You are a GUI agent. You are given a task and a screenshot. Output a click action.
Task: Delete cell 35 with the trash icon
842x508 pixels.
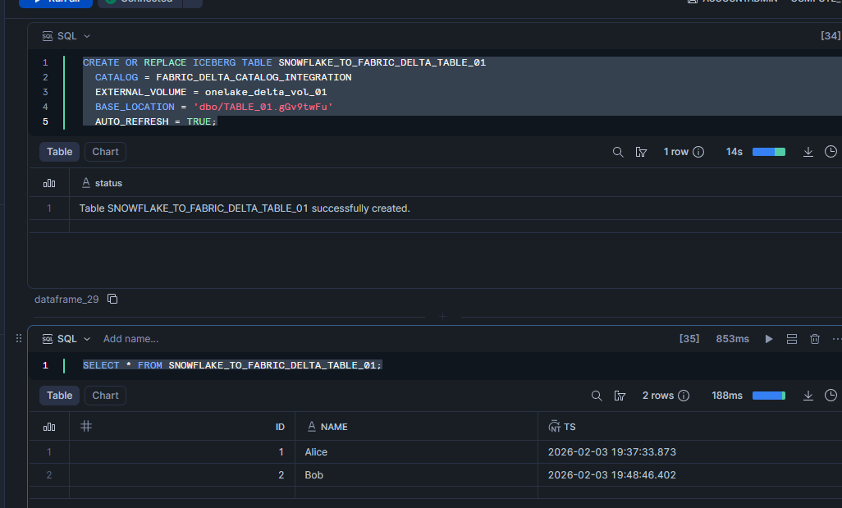(815, 339)
